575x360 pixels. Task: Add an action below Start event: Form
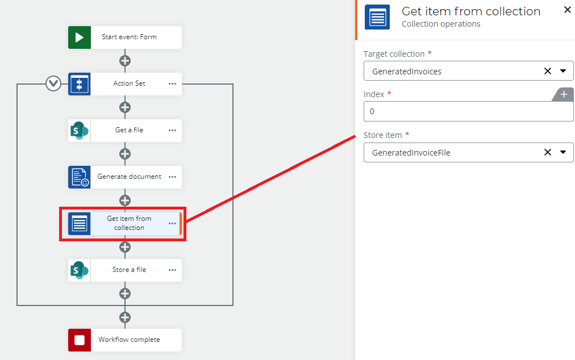tap(125, 61)
